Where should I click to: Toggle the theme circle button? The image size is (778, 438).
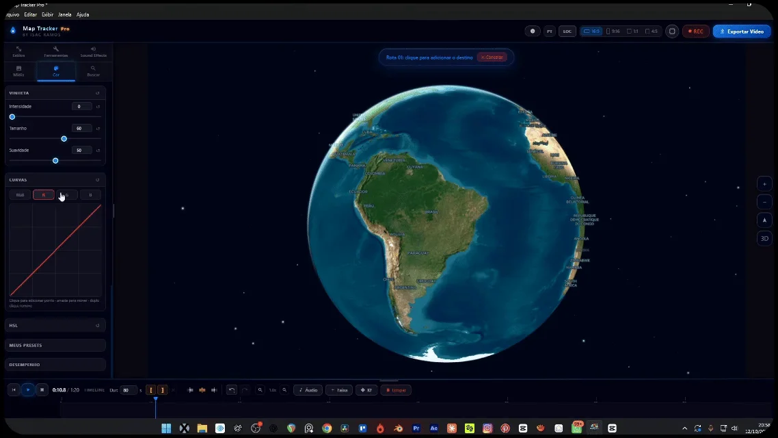533,31
